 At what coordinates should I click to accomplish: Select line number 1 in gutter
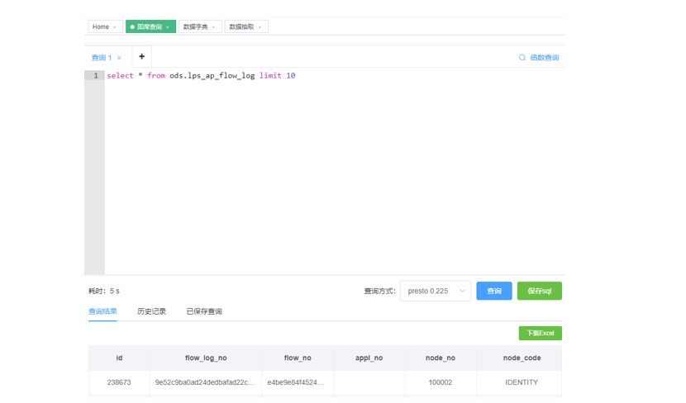[x=95, y=76]
